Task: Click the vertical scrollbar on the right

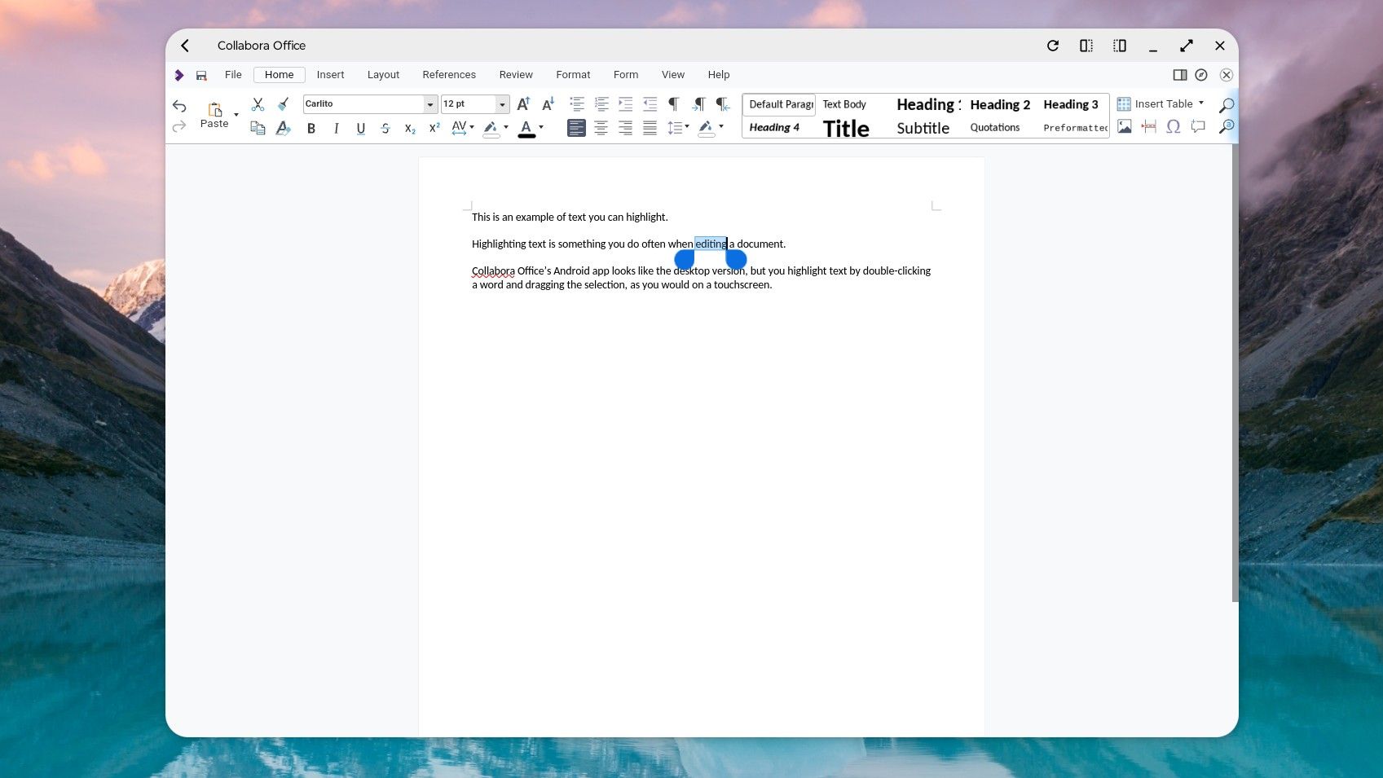Action: tap(1234, 373)
